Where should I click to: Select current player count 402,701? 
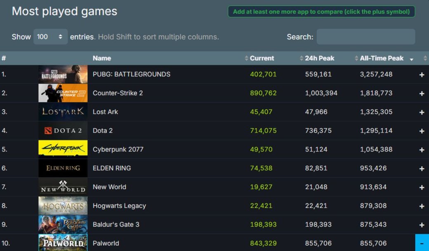[x=263, y=74]
